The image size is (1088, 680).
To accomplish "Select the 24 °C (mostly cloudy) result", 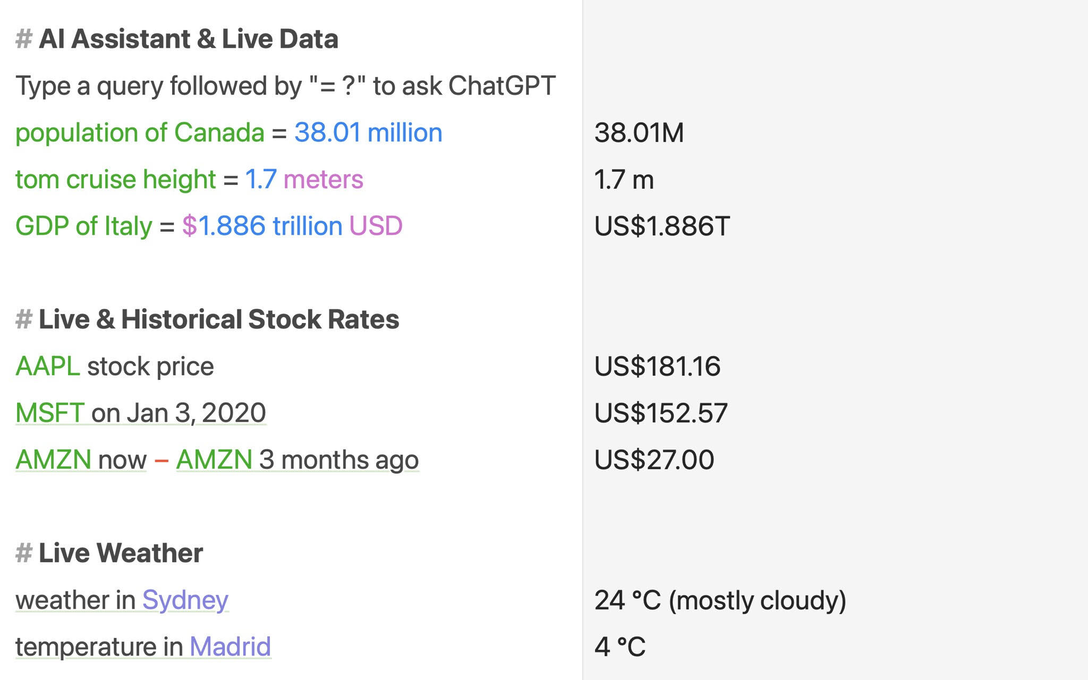I will pyautogui.click(x=720, y=600).
